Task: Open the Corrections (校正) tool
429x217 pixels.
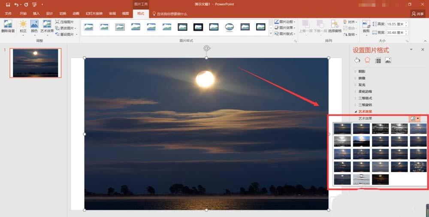Action: click(23, 26)
